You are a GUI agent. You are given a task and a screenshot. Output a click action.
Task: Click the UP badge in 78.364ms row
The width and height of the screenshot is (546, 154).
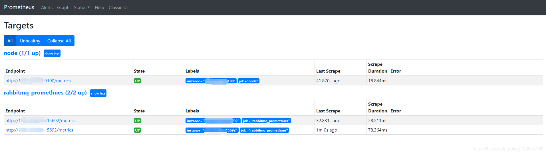[137, 130]
